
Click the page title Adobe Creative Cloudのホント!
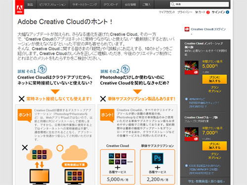coord(65,22)
